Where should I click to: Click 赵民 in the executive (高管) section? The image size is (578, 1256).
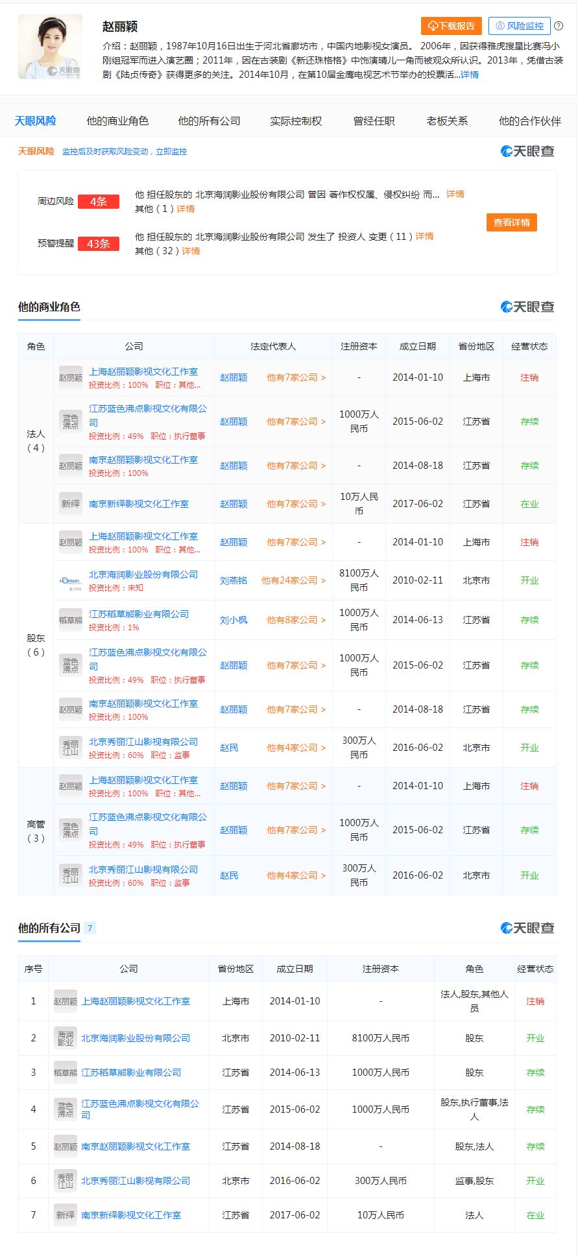click(x=229, y=875)
